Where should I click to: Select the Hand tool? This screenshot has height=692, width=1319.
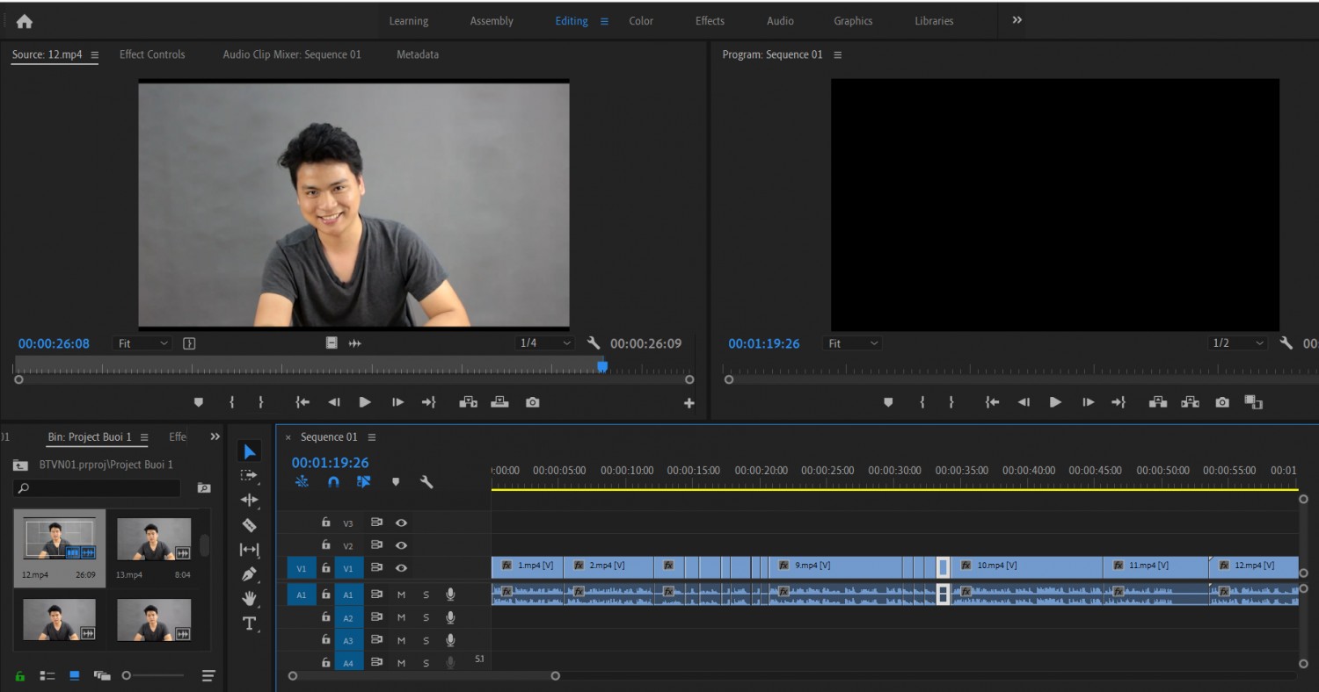[250, 599]
